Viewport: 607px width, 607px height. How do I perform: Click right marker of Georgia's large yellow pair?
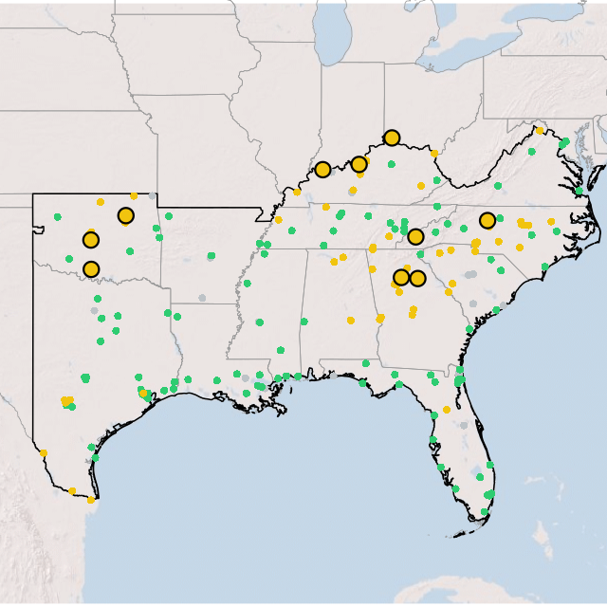(x=417, y=278)
